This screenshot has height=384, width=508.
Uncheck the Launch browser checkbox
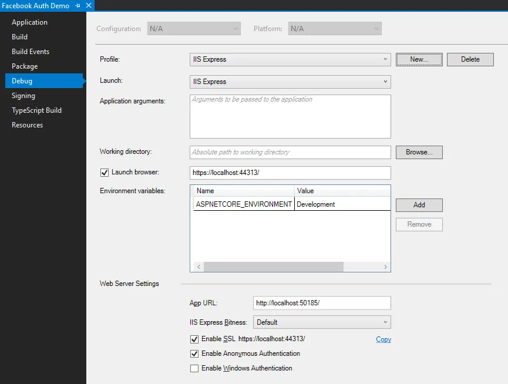pyautogui.click(x=105, y=173)
